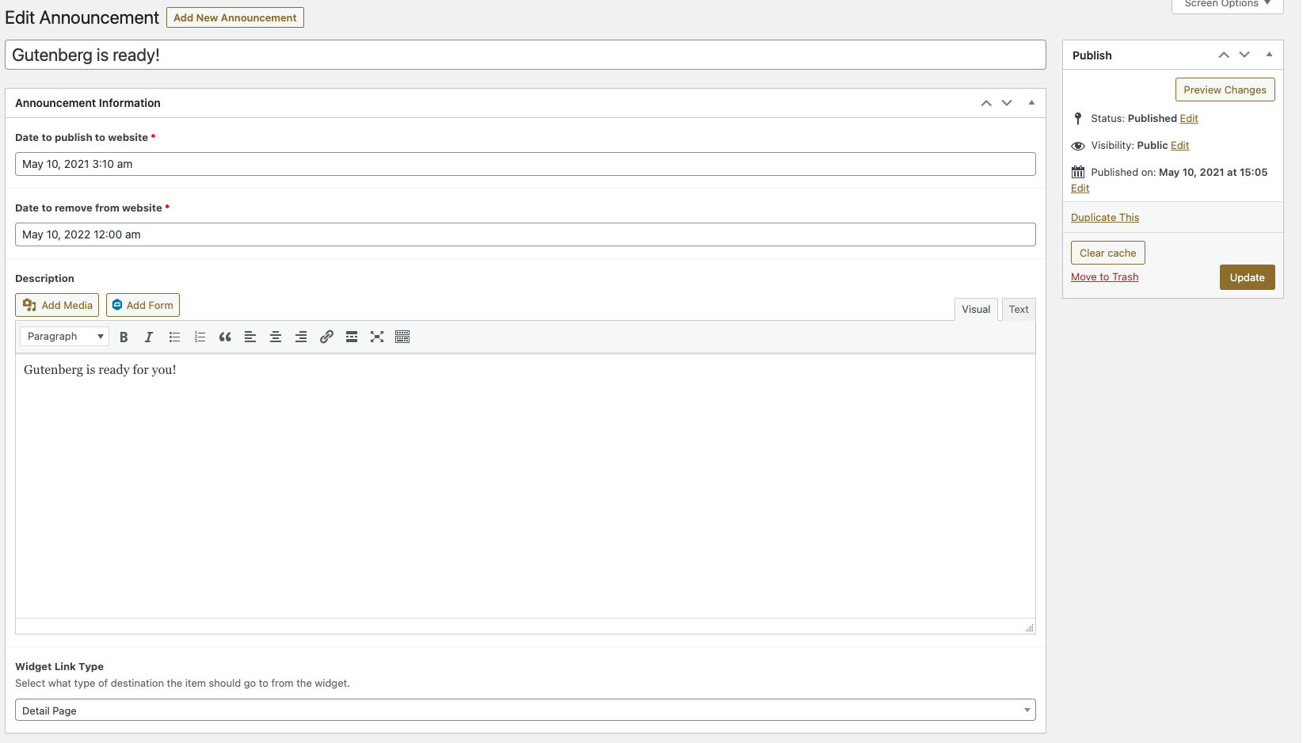The height and width of the screenshot is (743, 1303).
Task: Insert a numbered list
Action: [x=200, y=337]
